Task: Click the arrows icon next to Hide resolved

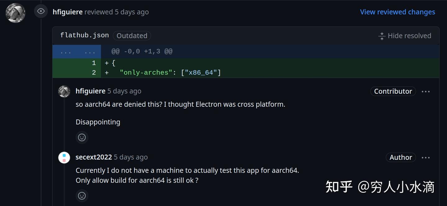Action: pyautogui.click(x=381, y=36)
